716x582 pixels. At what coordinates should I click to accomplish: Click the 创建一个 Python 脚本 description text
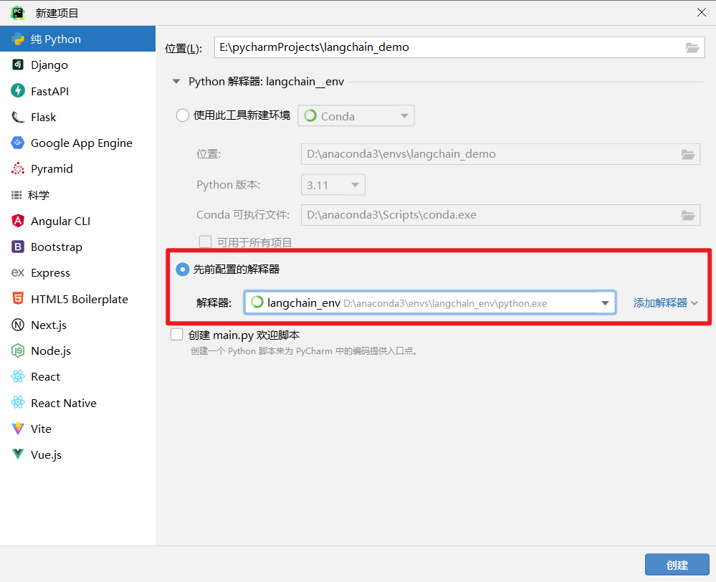coord(304,350)
